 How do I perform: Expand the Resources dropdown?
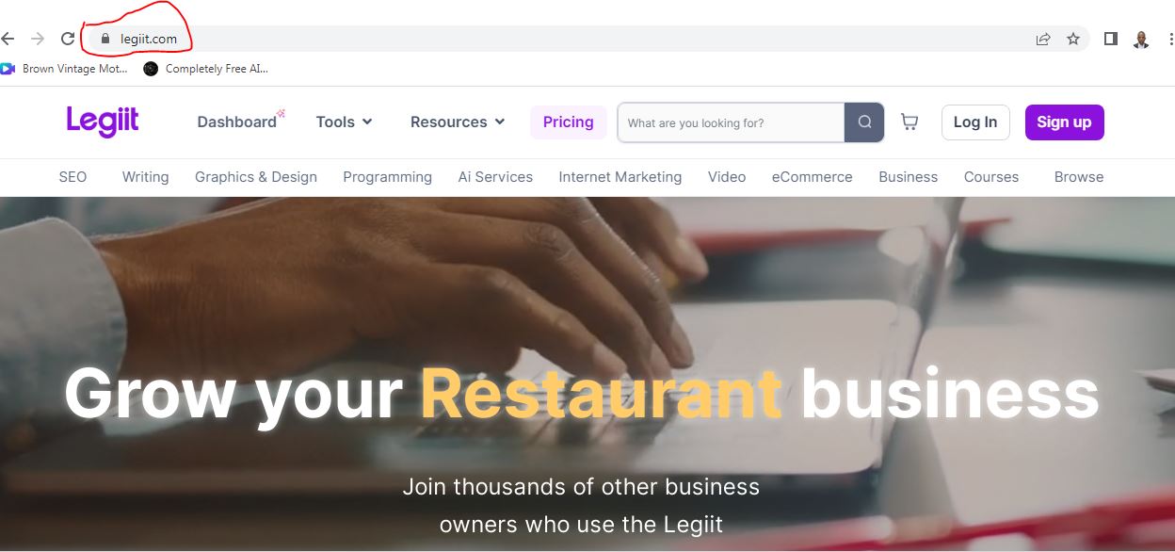coord(458,122)
